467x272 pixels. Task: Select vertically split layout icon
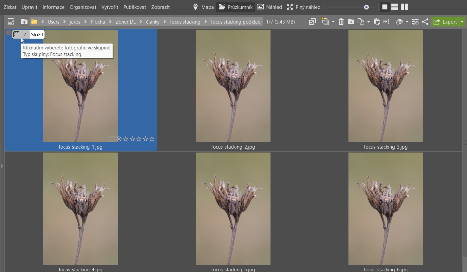pyautogui.click(x=404, y=7)
